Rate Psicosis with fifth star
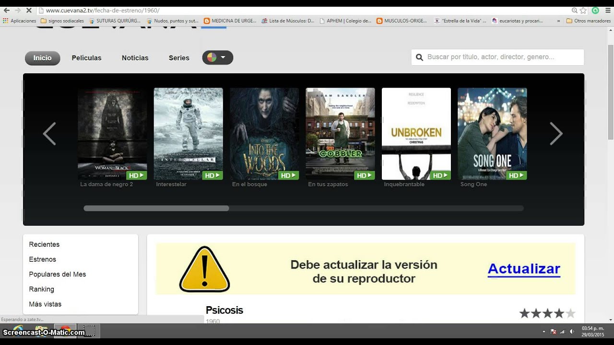The height and width of the screenshot is (345, 614). point(570,313)
